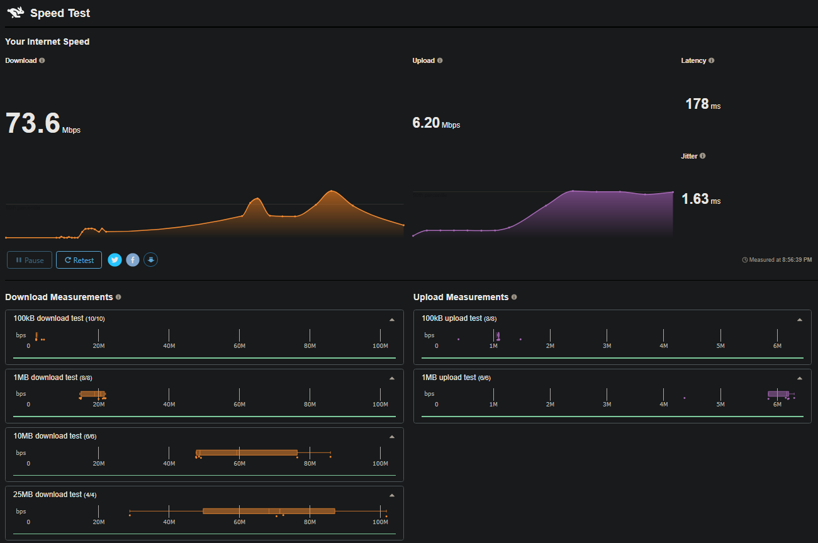
Task: Click info icon beside Upload Measurements
Action: click(514, 297)
